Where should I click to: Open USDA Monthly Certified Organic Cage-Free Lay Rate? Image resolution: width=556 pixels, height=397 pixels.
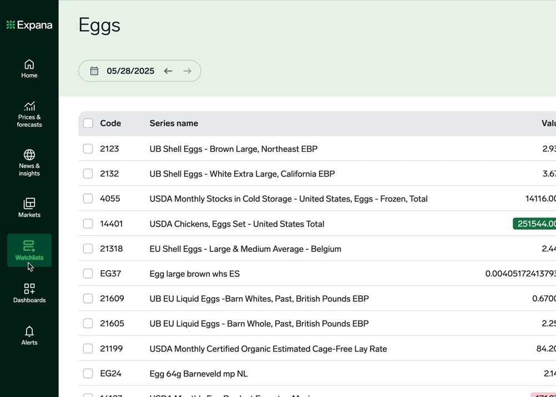point(268,349)
